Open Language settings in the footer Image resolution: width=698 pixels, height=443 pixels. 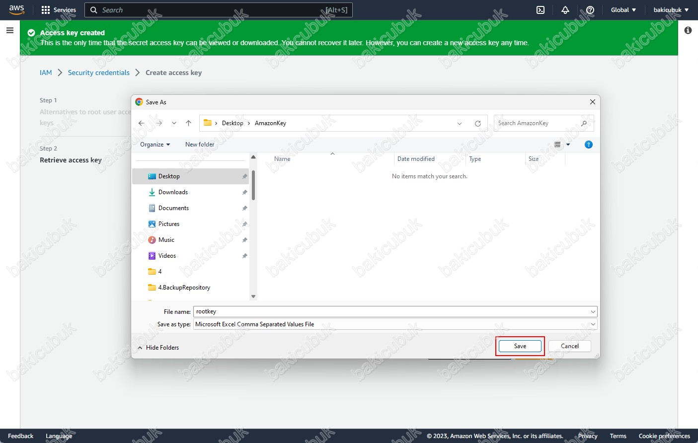(59, 436)
